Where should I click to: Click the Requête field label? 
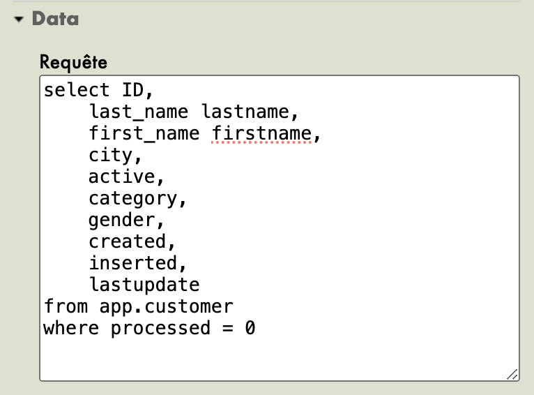point(73,61)
